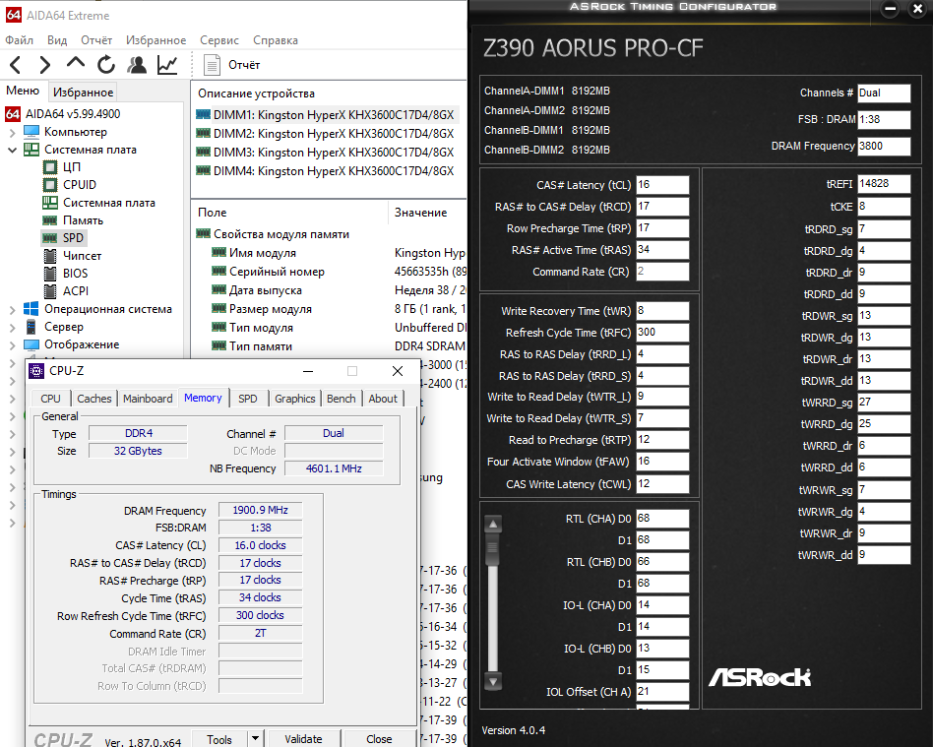Viewport: 933px width, 747px height.
Task: Go up one level in AIDA64
Action: 76,63
